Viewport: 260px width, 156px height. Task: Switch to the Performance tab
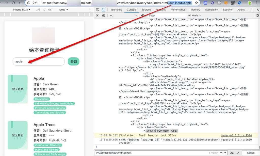[x=178, y=10]
